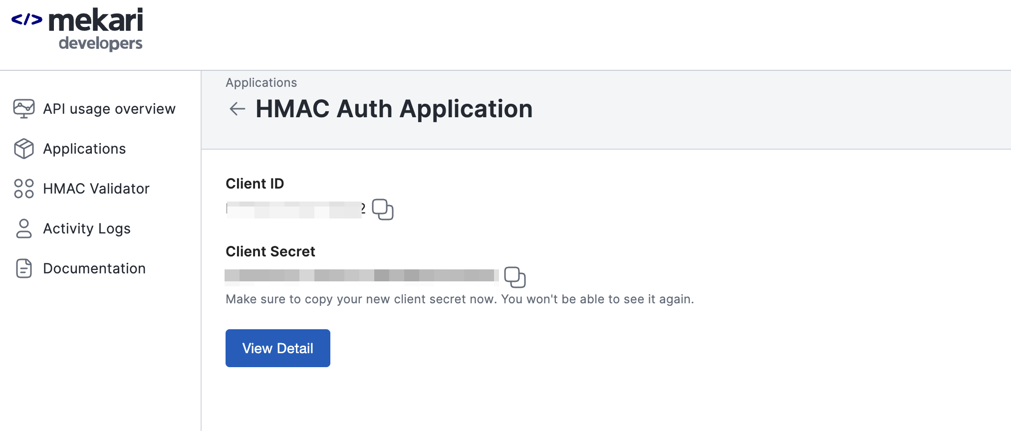Click the blurred Client ID text
1011x431 pixels.
(294, 210)
